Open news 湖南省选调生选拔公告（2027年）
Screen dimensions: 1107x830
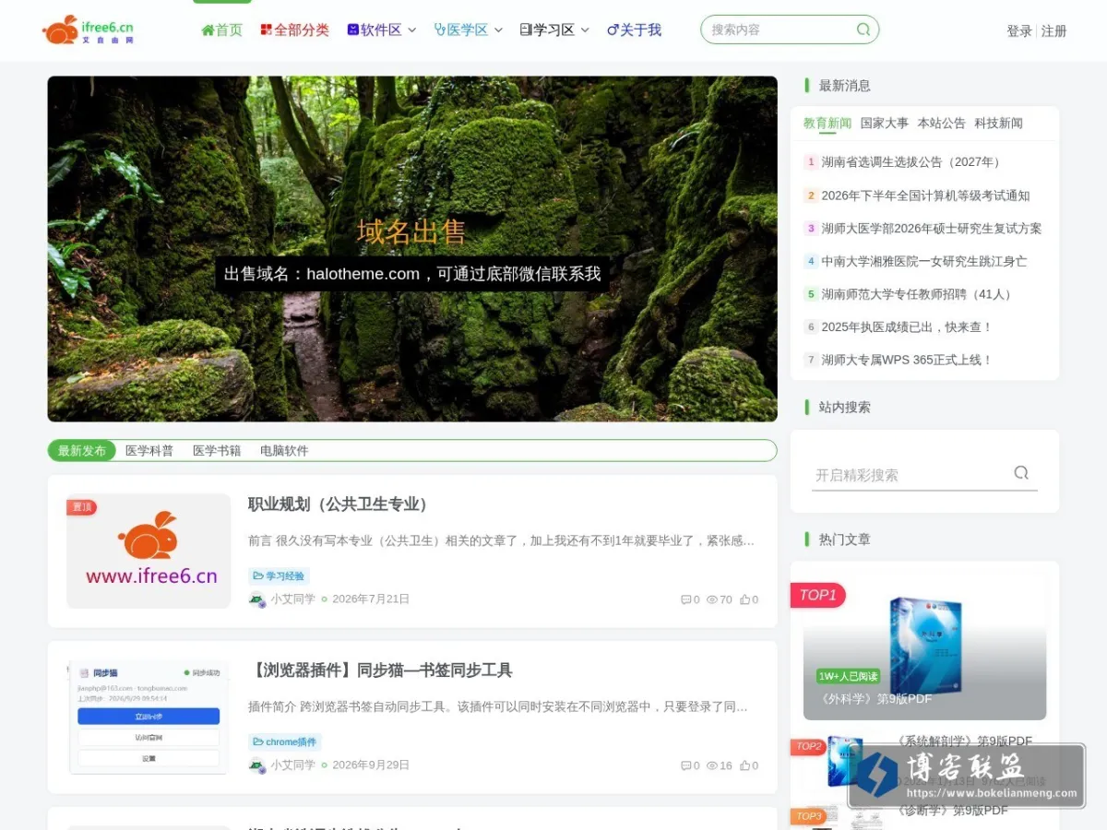point(912,162)
